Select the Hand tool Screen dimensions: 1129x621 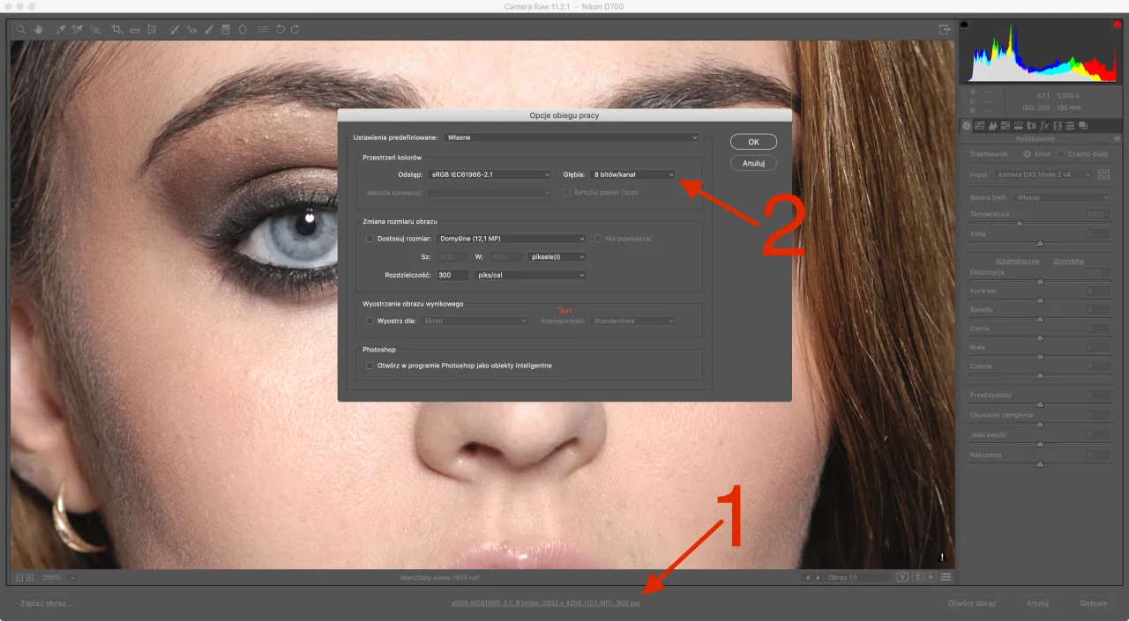[x=39, y=28]
